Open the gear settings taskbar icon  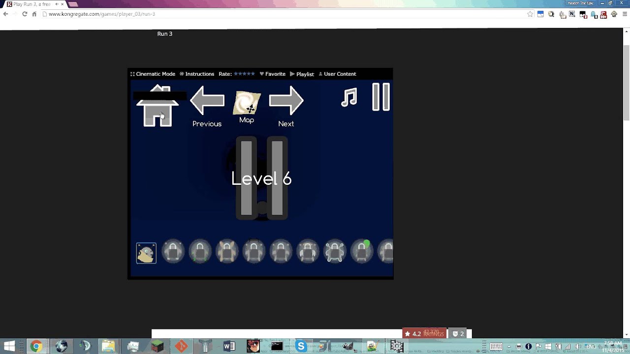click(397, 347)
